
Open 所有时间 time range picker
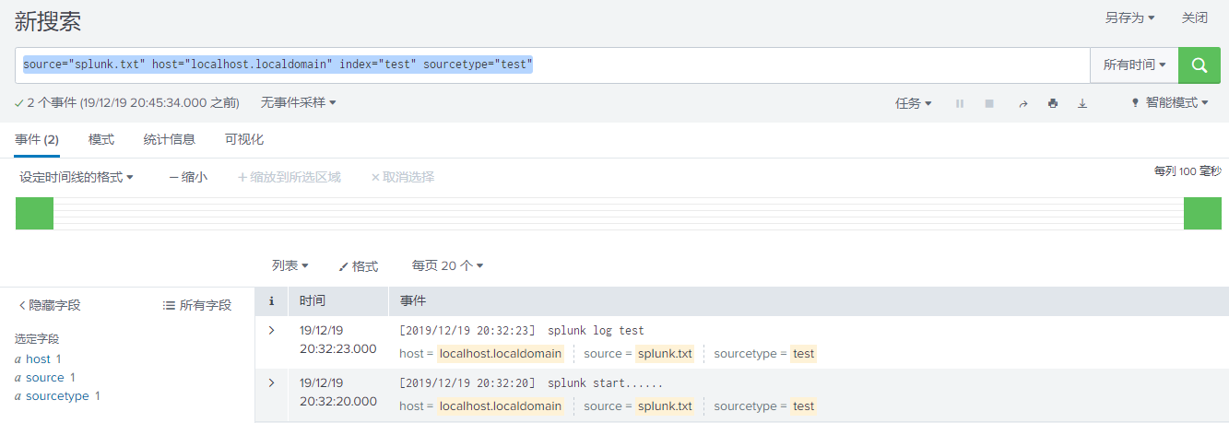[1134, 65]
